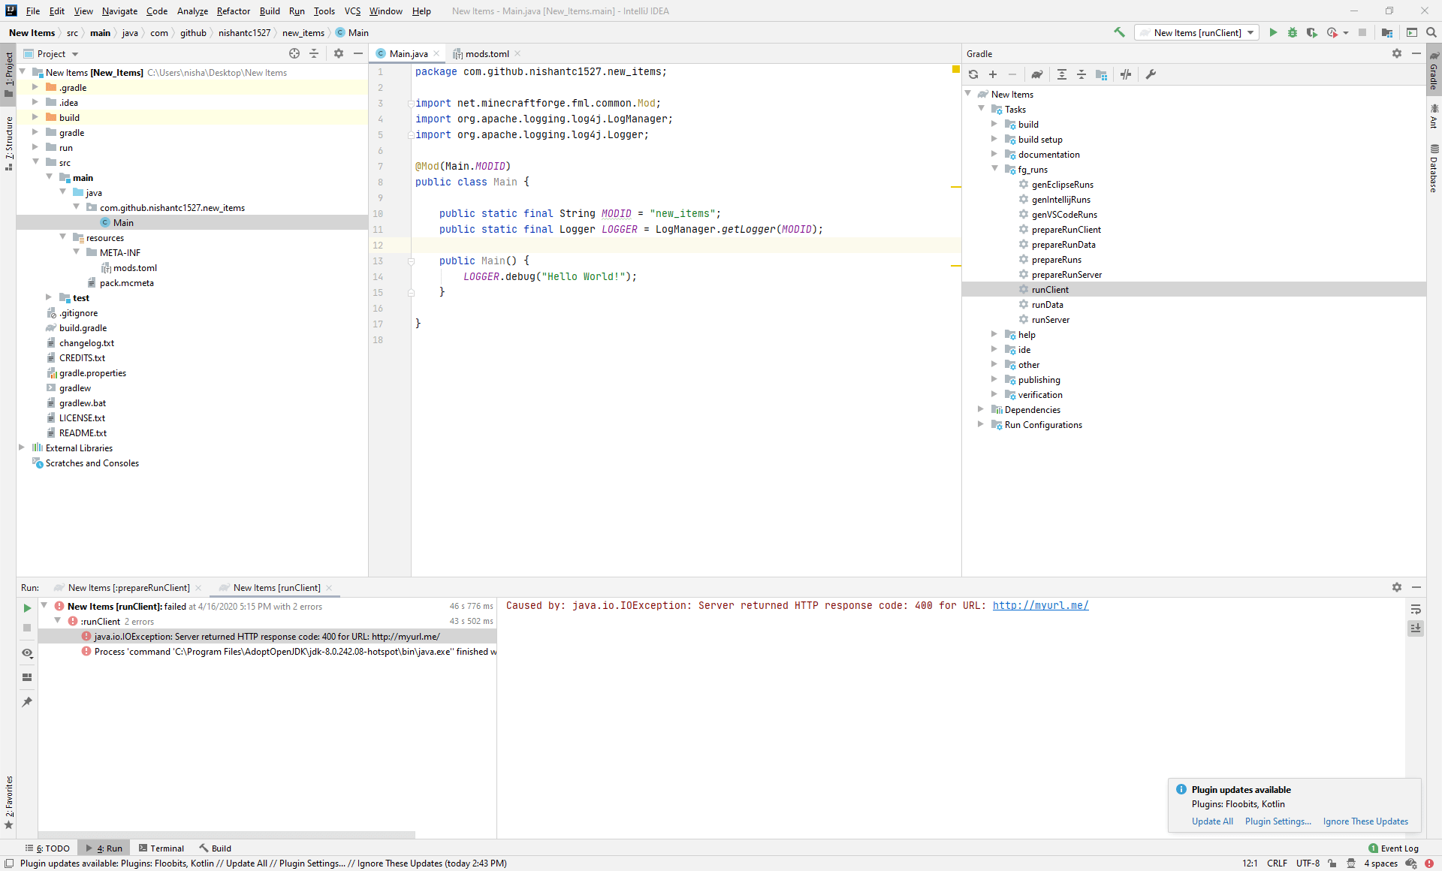Click the Run button for runClient
Image resolution: width=1442 pixels, height=871 pixels.
tap(1273, 33)
